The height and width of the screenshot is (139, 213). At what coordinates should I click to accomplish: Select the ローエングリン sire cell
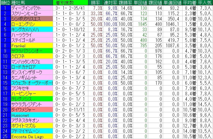(x=32, y=24)
